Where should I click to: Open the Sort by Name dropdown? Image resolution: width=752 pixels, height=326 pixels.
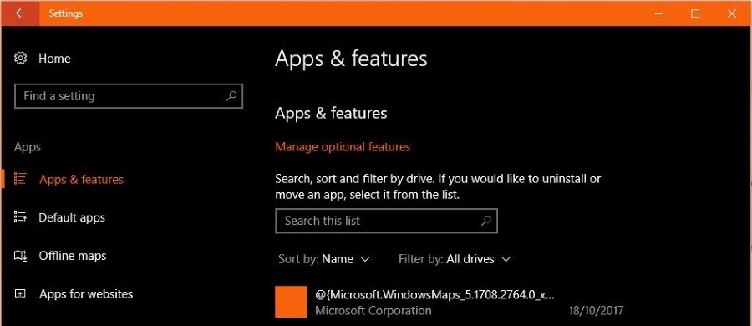coord(324,259)
